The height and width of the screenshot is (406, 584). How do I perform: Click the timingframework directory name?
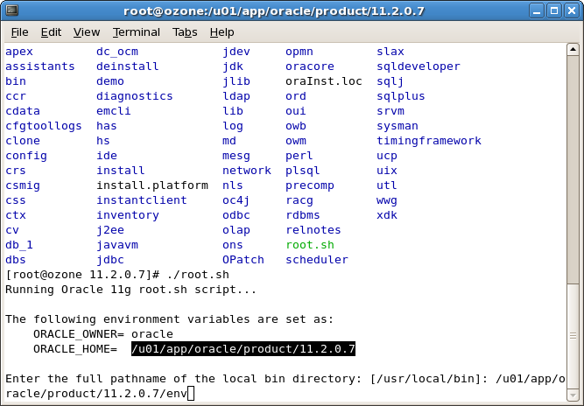click(x=429, y=141)
